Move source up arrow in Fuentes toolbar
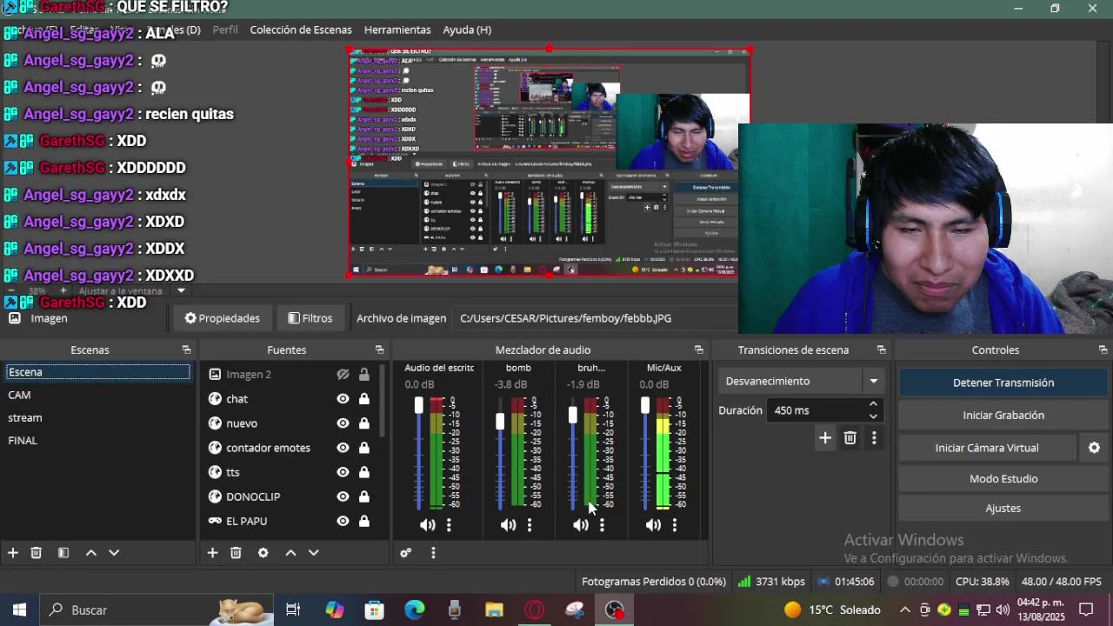The image size is (1113, 626). 290,553
